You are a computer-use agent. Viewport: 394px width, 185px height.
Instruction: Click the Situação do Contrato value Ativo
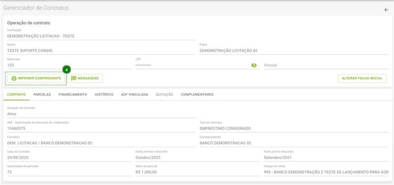(x=101, y=114)
